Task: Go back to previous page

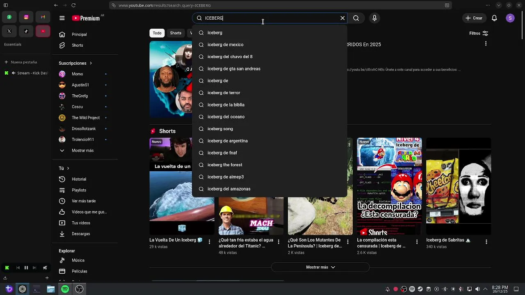Action: pos(56,5)
